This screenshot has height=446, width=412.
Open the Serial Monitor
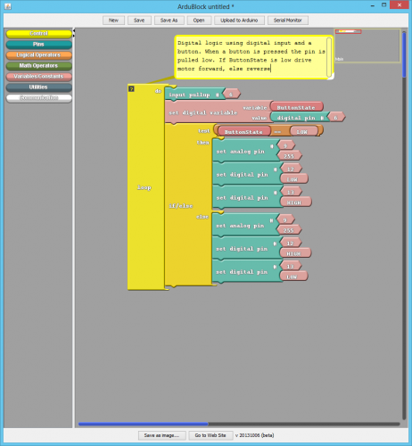[x=287, y=21]
